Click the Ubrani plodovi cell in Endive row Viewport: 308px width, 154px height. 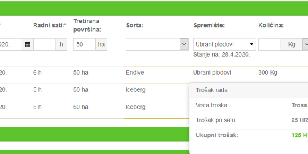point(212,73)
